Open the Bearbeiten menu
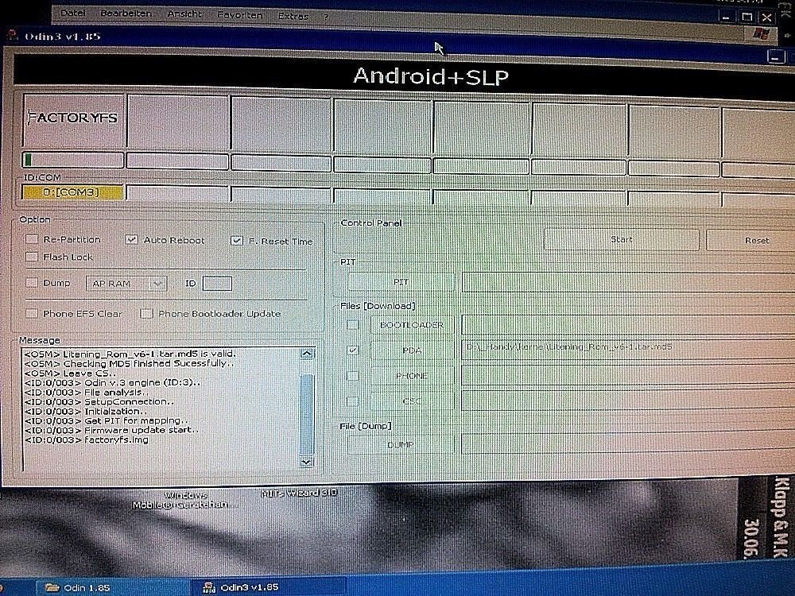Screen dimensions: 795x596 pyautogui.click(x=126, y=14)
